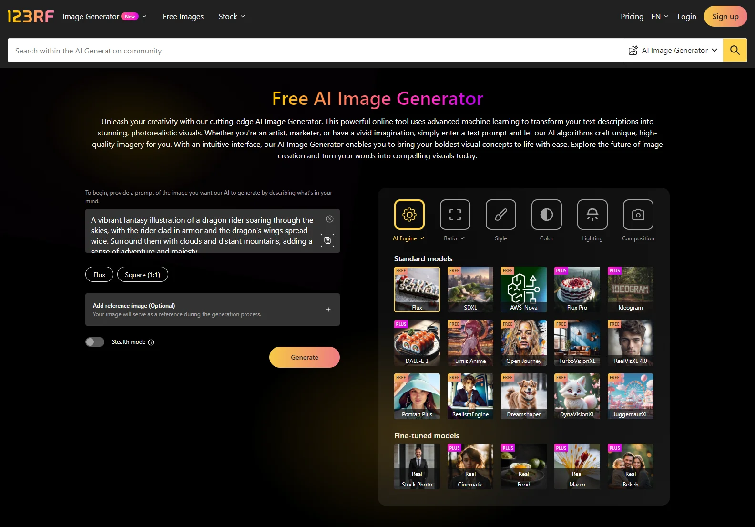Select the Real Food fine-tuned model
Viewport: 755px width, 527px height.
tap(524, 466)
